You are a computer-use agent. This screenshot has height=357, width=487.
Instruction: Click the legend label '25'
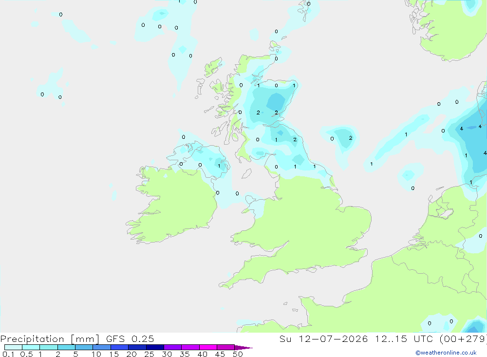click(149, 354)
